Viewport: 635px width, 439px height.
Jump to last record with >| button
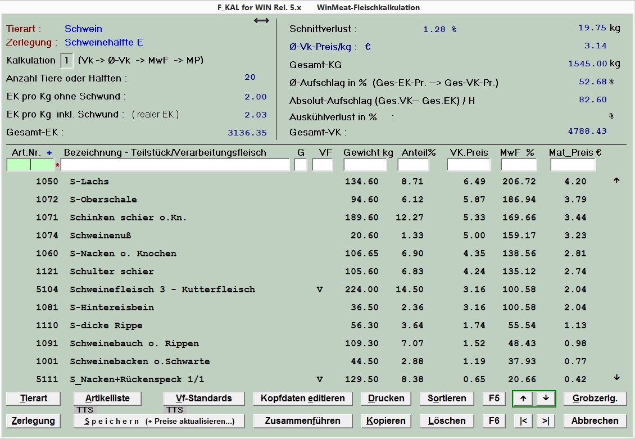point(545,421)
